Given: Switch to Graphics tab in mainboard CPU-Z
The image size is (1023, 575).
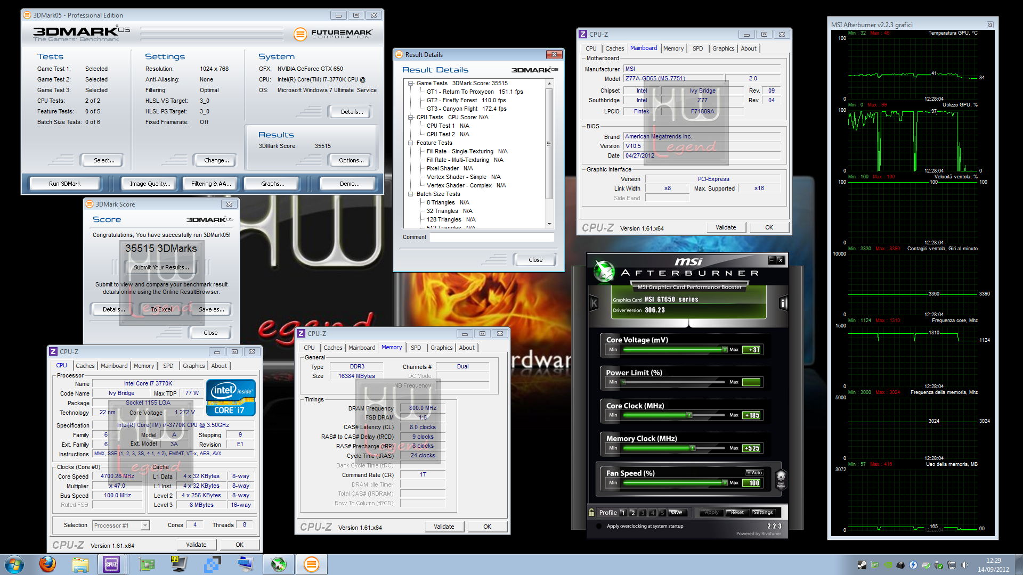Looking at the screenshot, I should (723, 48).
